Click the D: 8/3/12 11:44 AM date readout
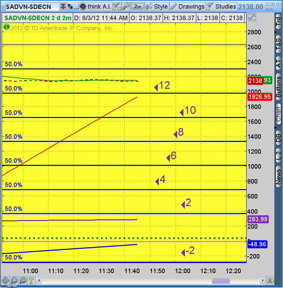This screenshot has height=288, width=283. [101, 18]
